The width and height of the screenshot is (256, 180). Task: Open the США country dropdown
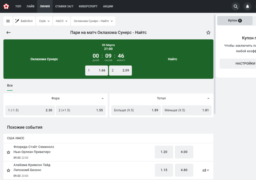[44, 21]
